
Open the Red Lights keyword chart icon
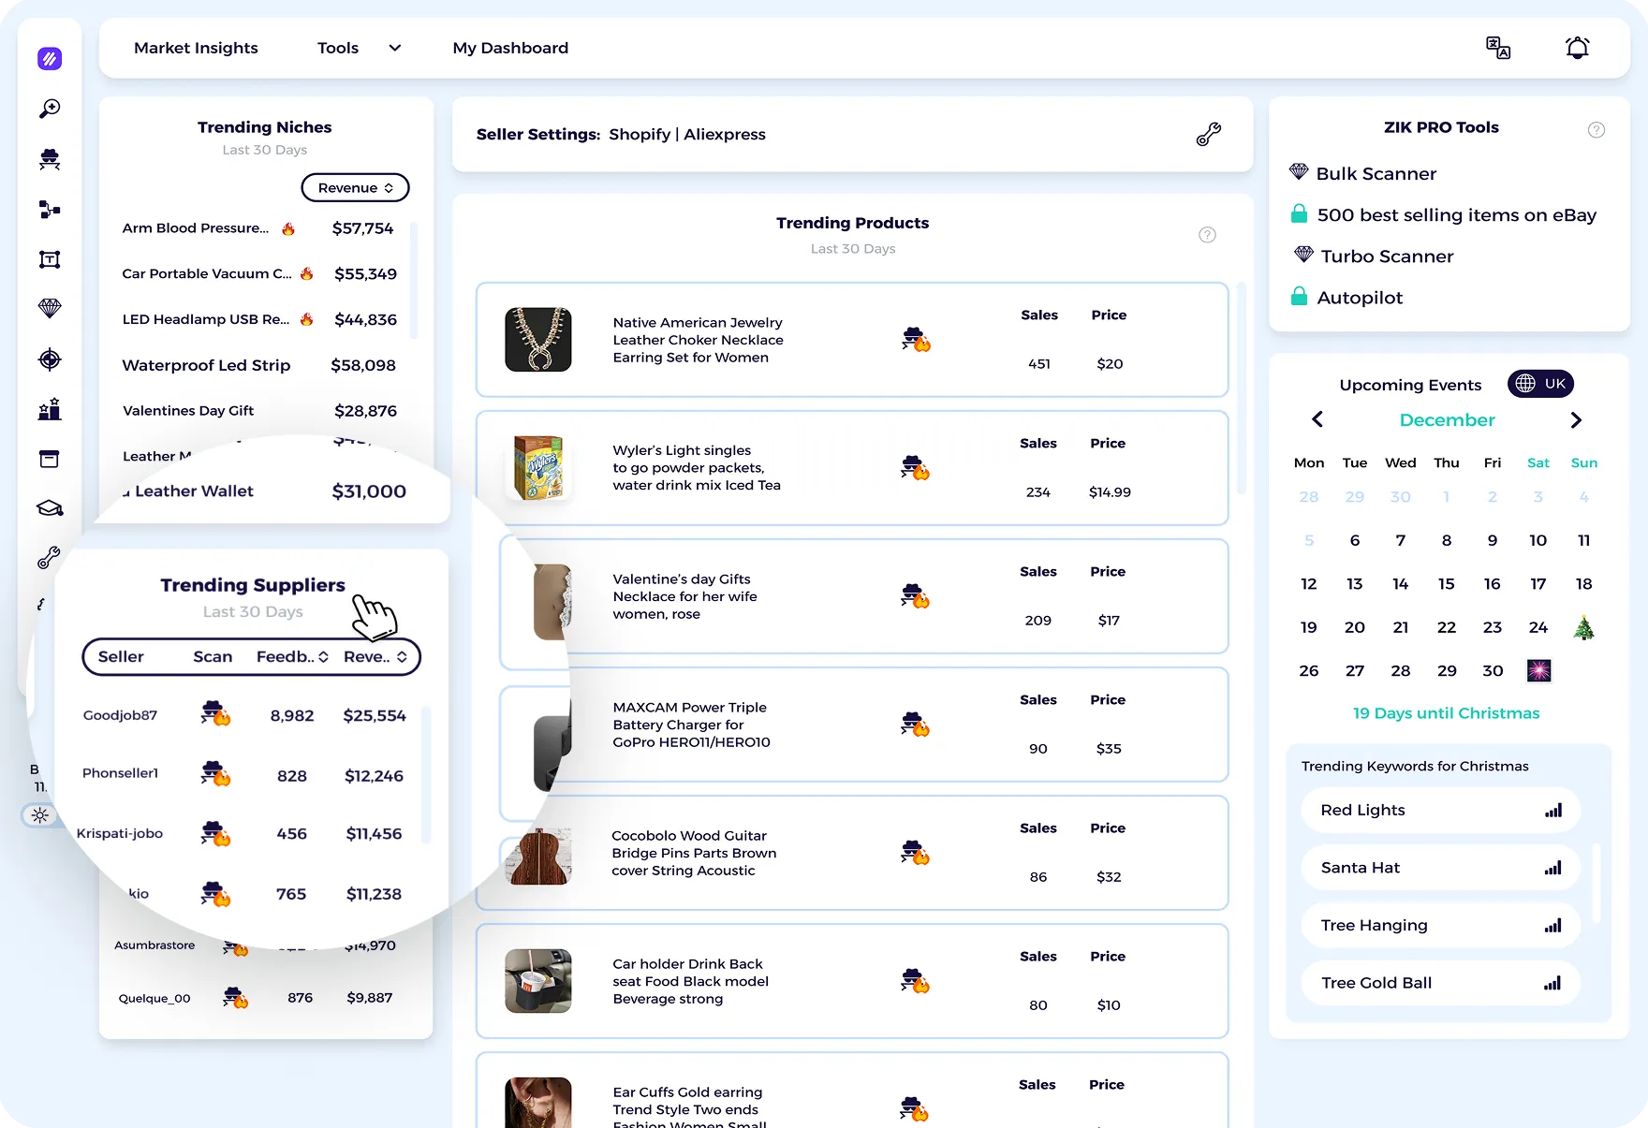click(x=1553, y=811)
